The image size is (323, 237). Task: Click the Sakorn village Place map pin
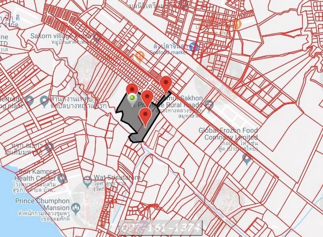click(x=96, y=37)
